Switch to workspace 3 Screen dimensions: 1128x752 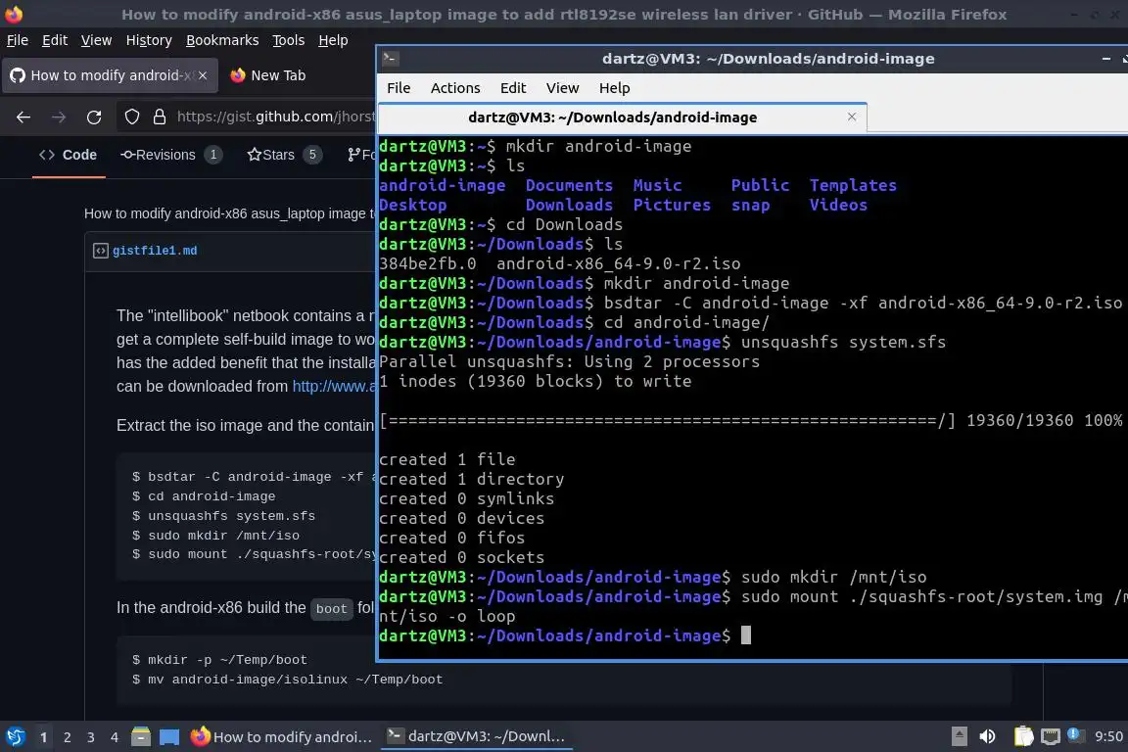(91, 737)
